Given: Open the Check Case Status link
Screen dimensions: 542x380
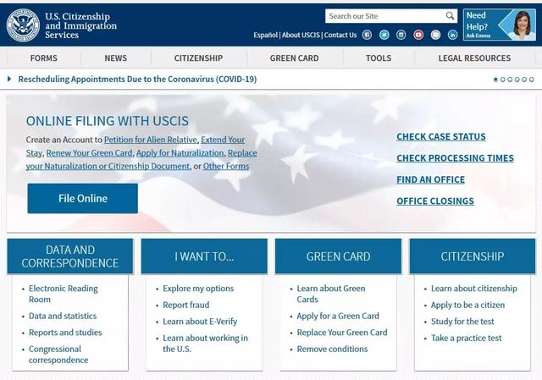Looking at the screenshot, I should [x=440, y=137].
